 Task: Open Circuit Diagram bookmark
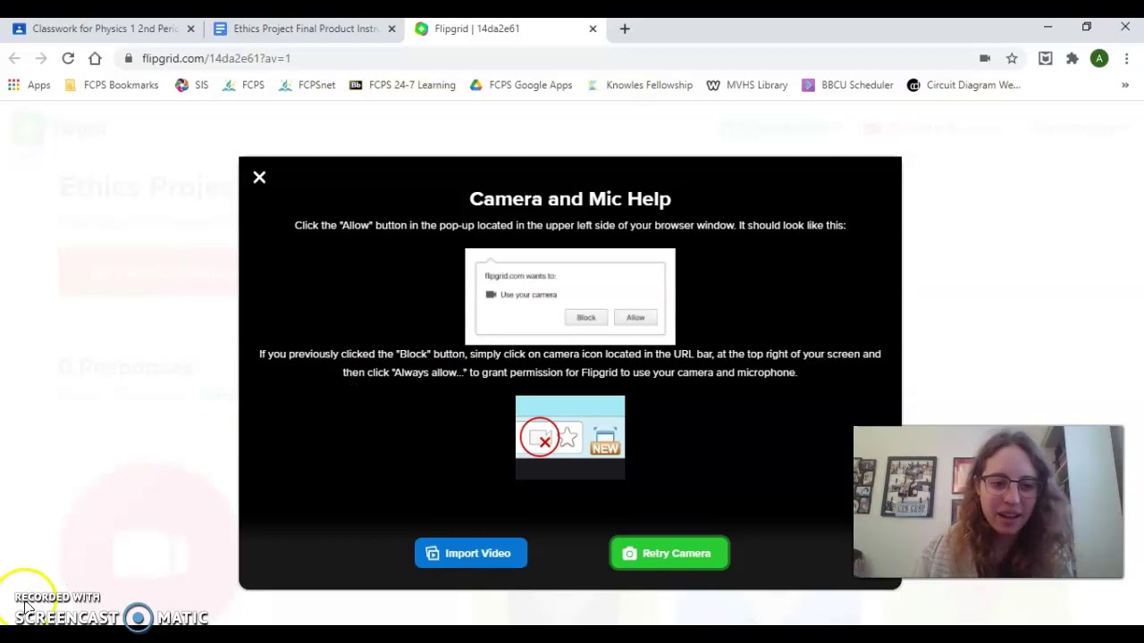[x=963, y=85]
